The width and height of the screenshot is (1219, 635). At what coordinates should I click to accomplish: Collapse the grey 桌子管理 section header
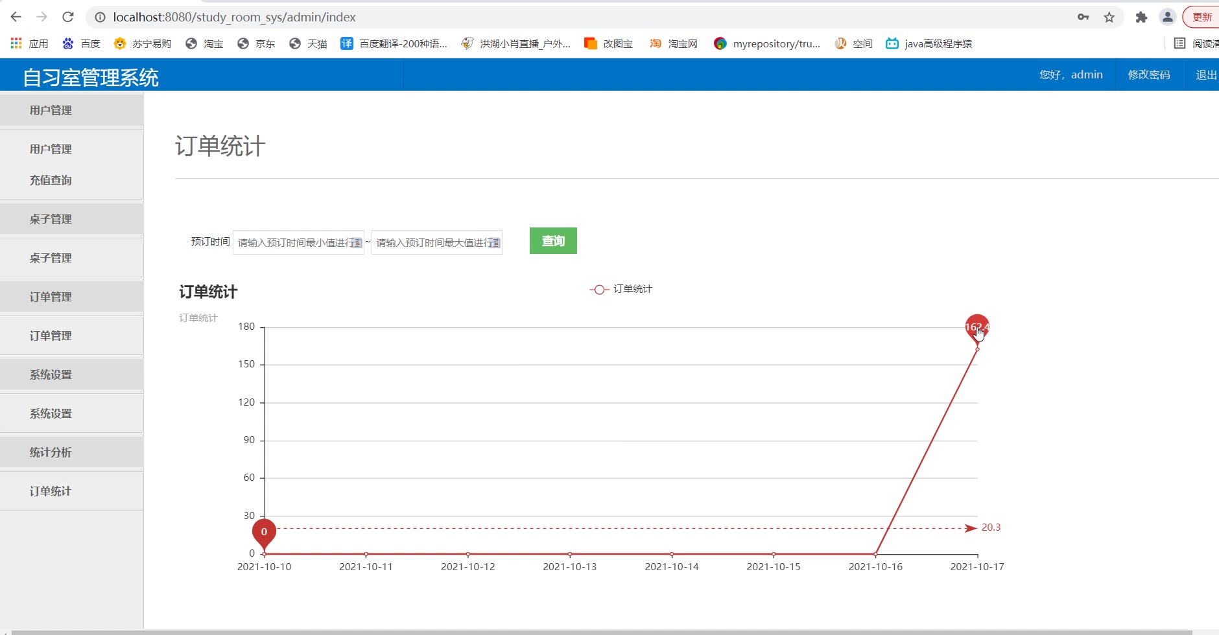[71, 219]
